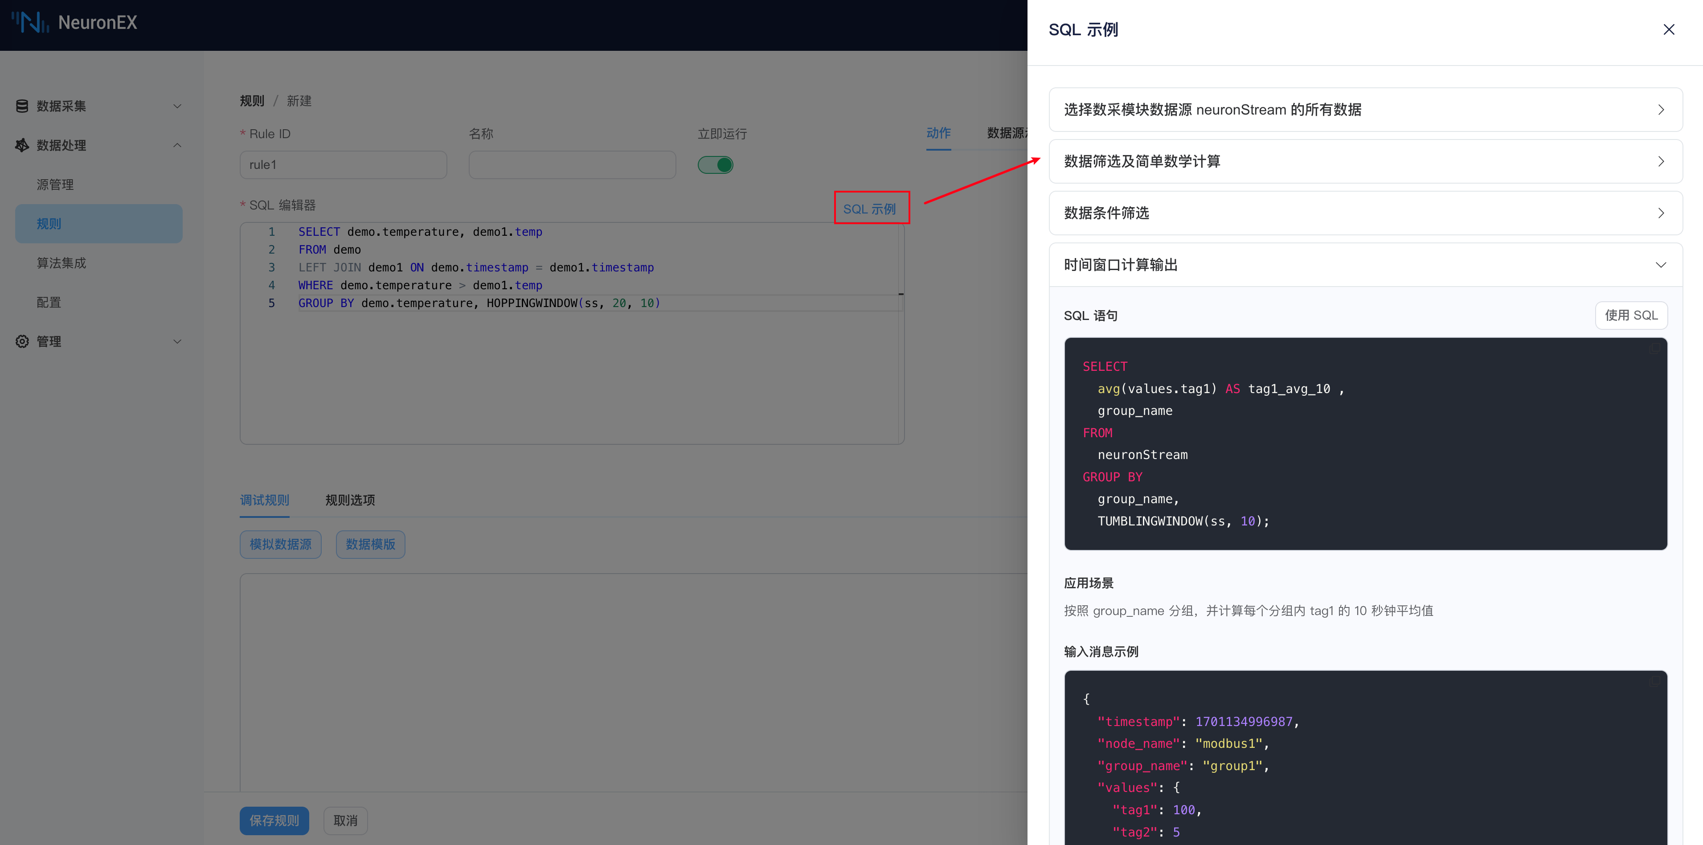Select 源管理 in the sidebar
The image size is (1703, 845).
click(x=56, y=185)
